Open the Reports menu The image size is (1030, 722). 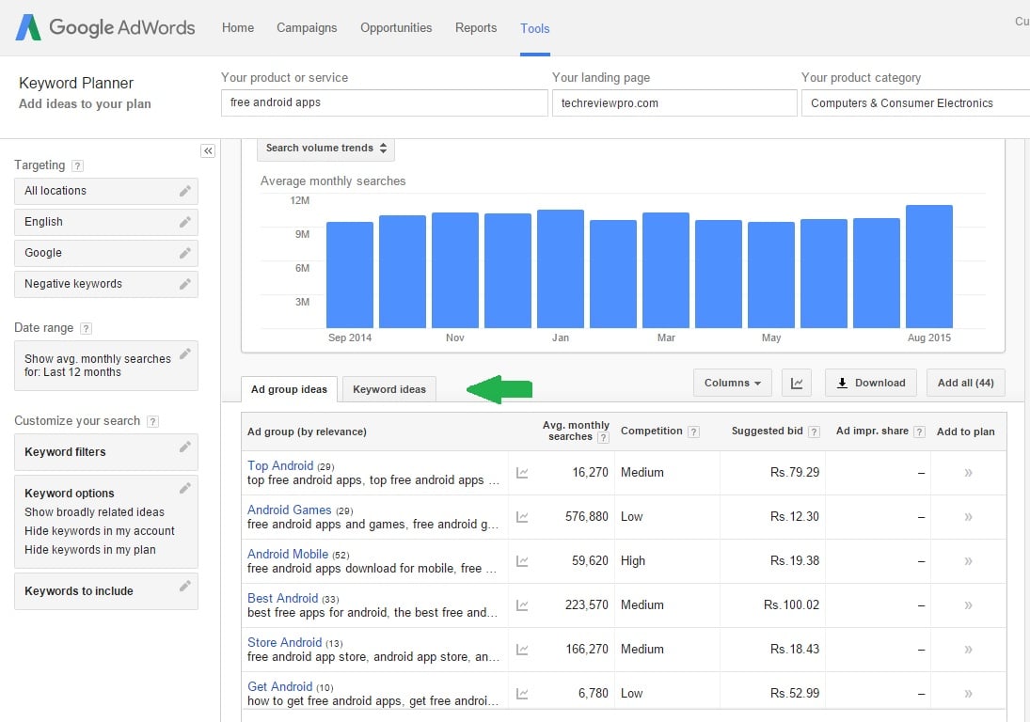(476, 28)
